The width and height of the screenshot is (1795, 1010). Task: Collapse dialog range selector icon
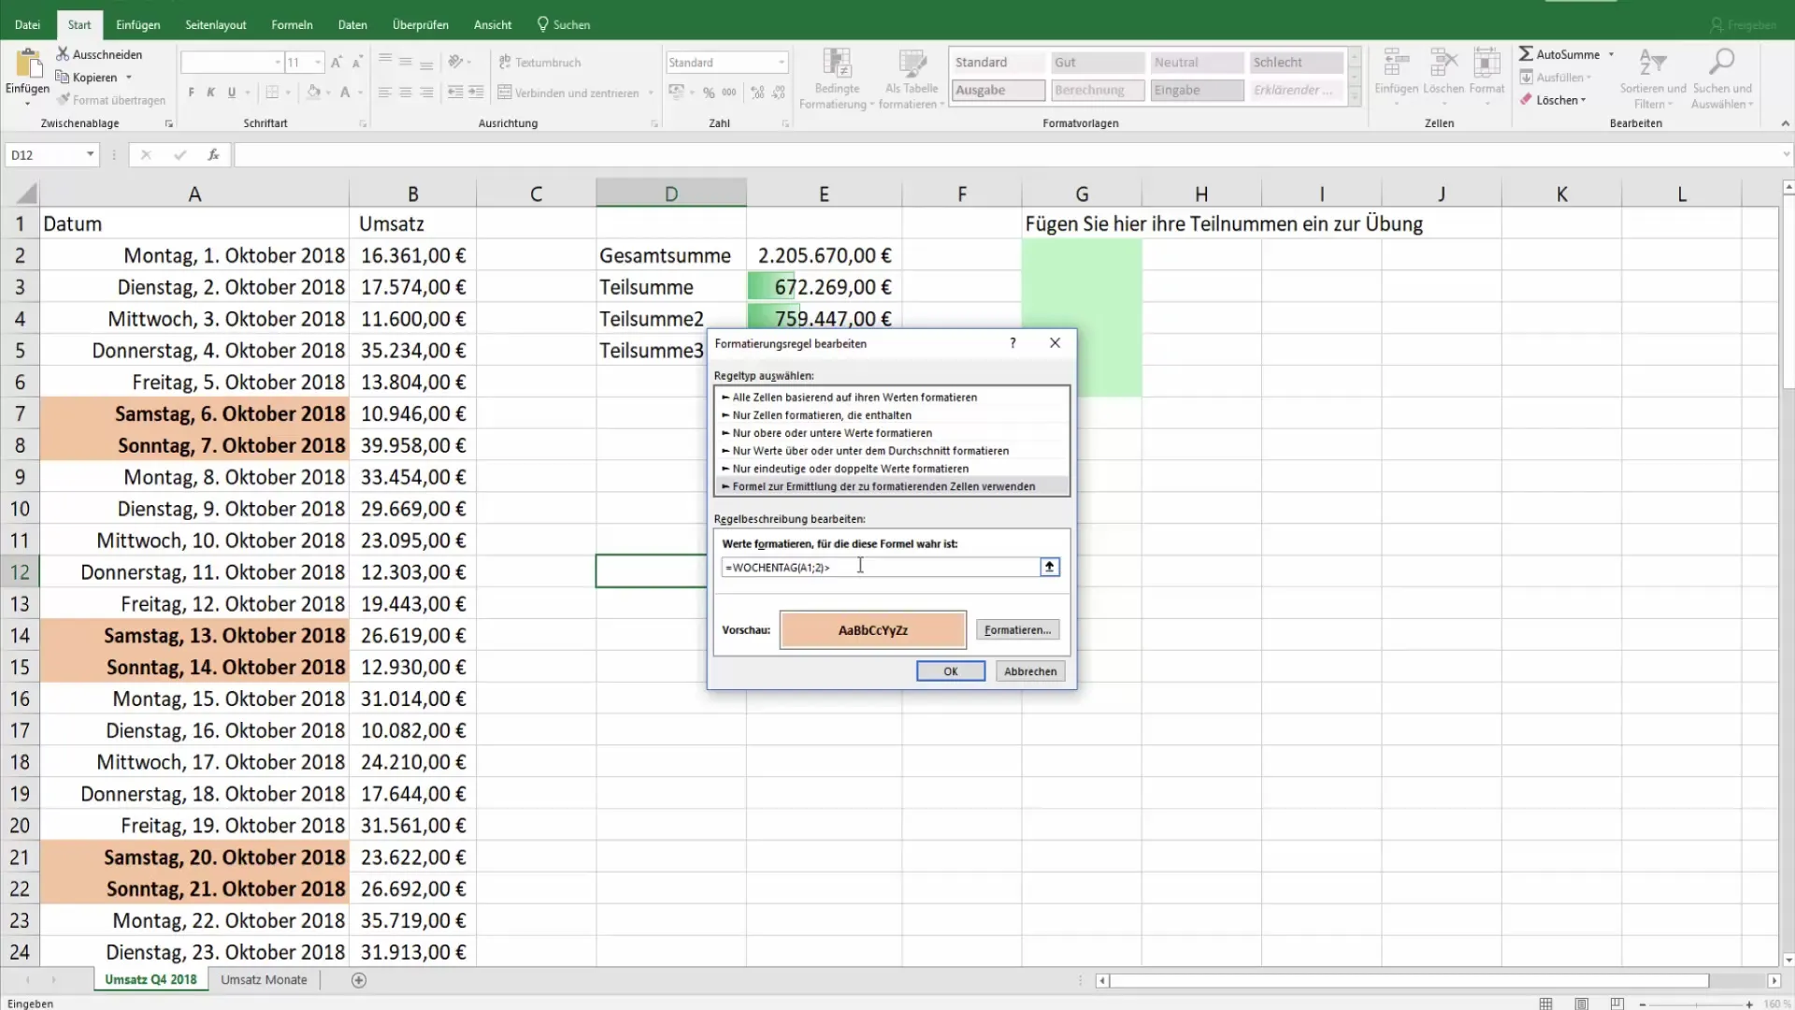(1050, 567)
